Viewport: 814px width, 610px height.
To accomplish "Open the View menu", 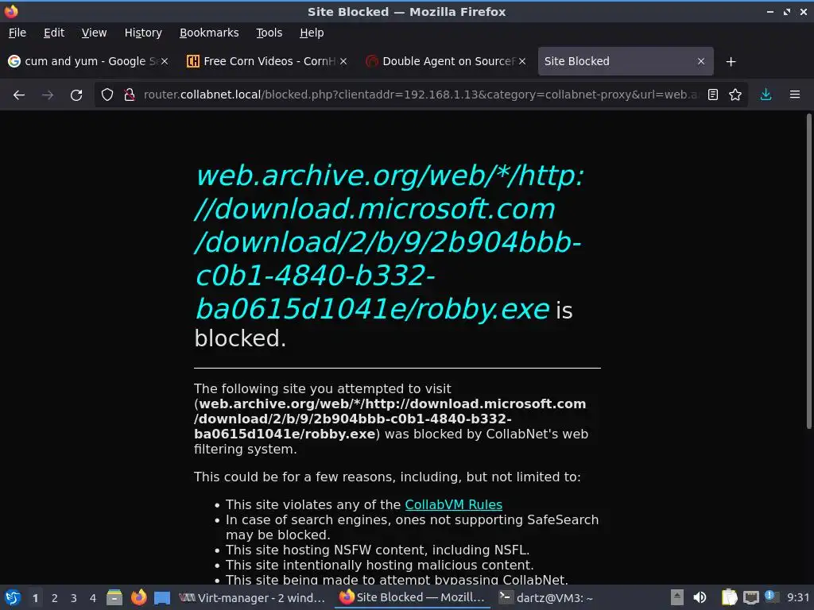I will click(94, 33).
